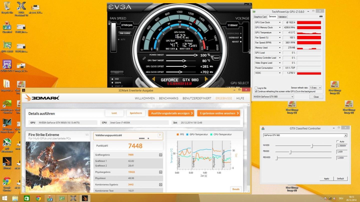Open Fan Speed (RPM) sensor dropdown
Image resolution: width=360 pixels, height=202 pixels.
pyautogui.click(x=280, y=43)
